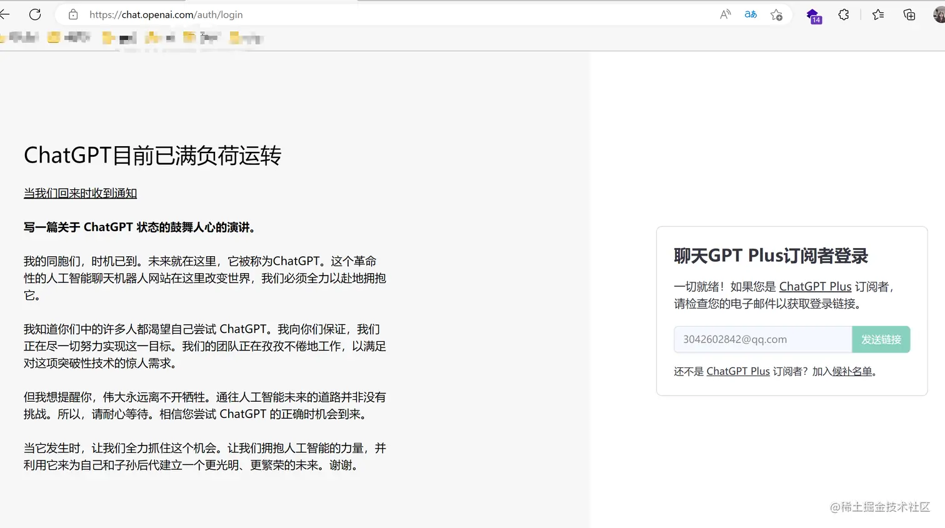Click the paragraph starting 我知道你们中的许多人

click(x=205, y=346)
